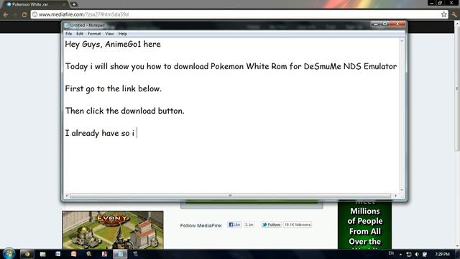Click the 7:29 PM taskbar clock

point(442,254)
